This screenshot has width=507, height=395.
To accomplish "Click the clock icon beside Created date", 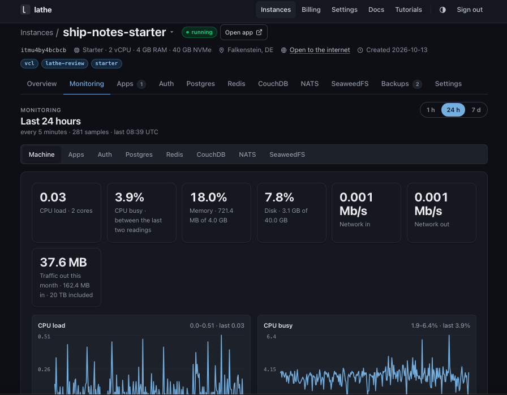I will [360, 50].
